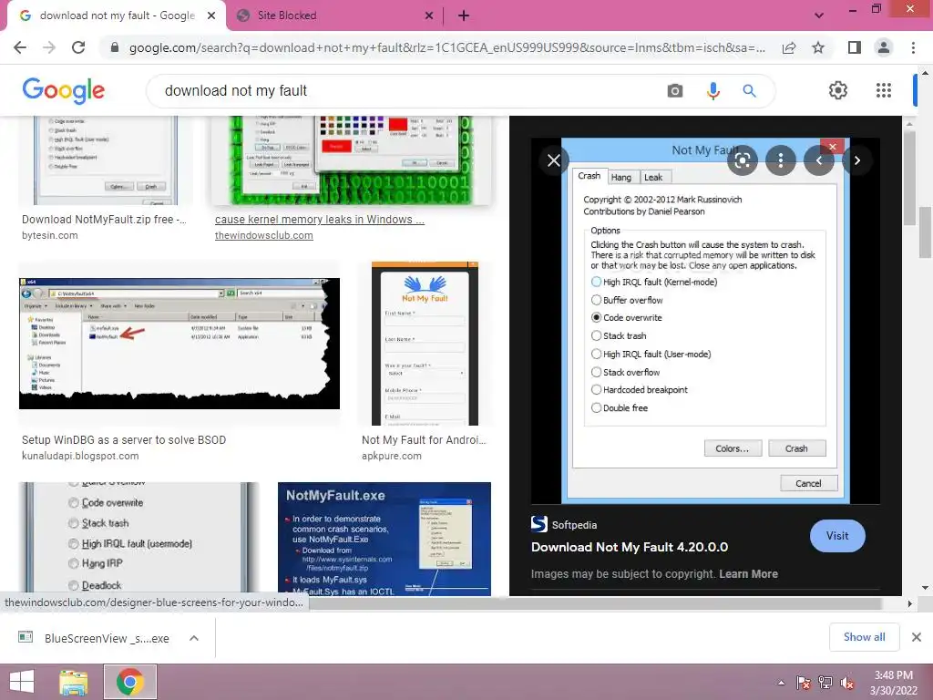The image size is (933, 700).
Task: Open tab search chevron
Action: [x=819, y=15]
